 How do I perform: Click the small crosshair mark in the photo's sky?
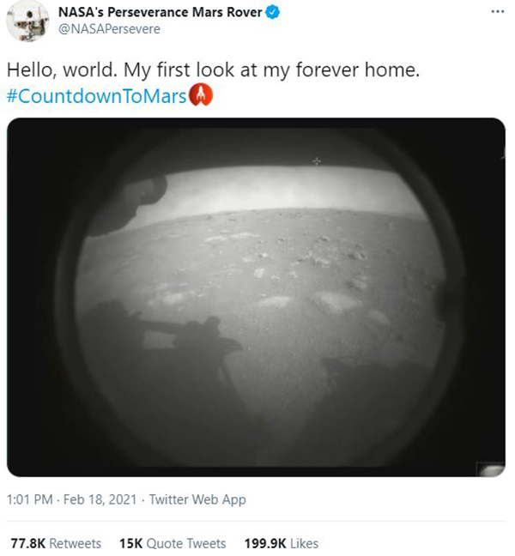pos(317,161)
